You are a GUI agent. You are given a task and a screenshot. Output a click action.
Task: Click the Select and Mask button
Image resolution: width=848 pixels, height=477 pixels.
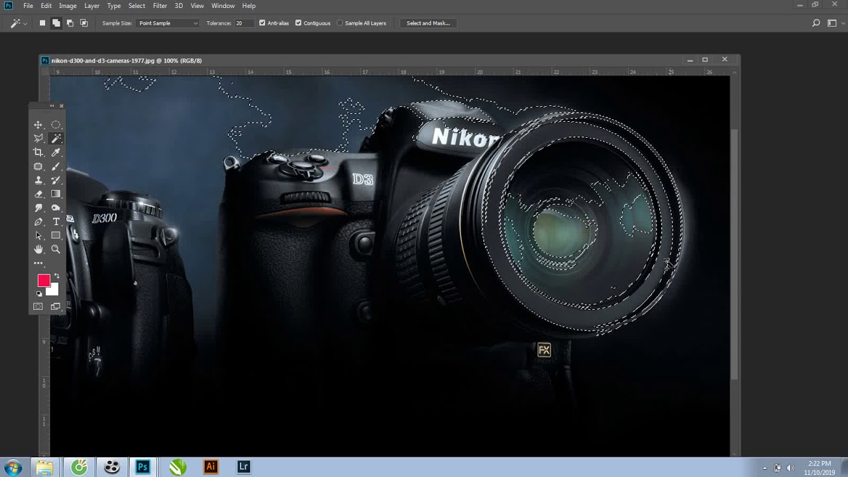(428, 23)
